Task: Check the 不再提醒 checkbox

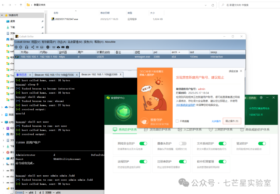Action: pos(177,121)
